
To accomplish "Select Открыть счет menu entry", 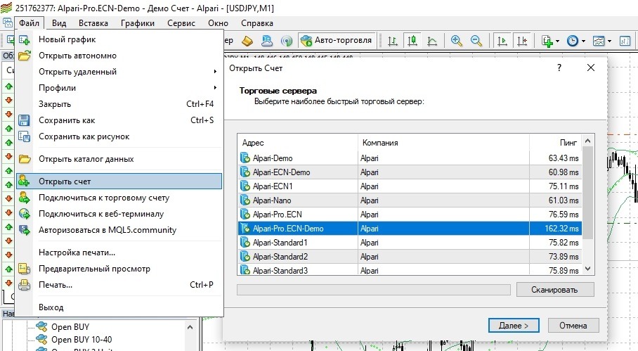I will (x=119, y=181).
